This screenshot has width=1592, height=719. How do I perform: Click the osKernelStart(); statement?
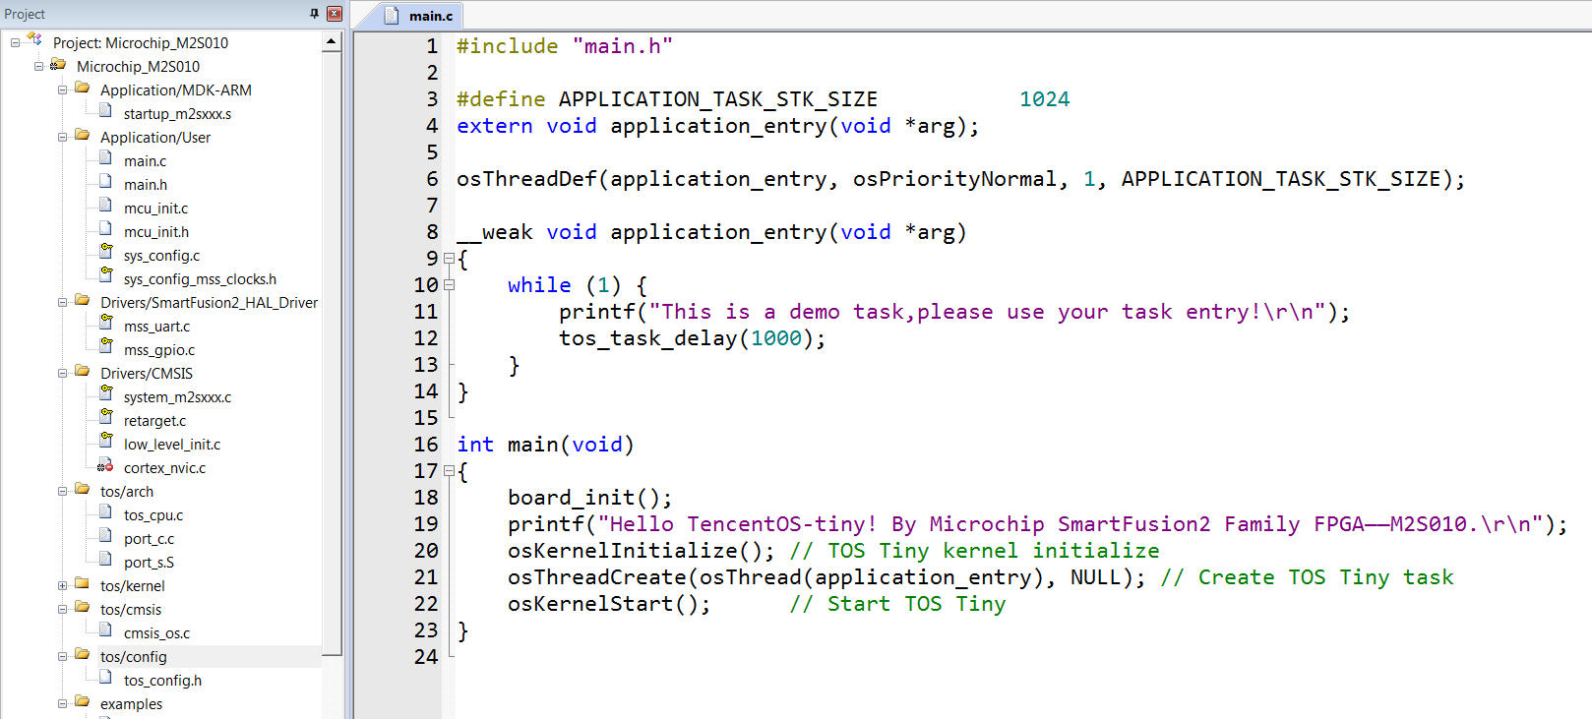(x=609, y=604)
